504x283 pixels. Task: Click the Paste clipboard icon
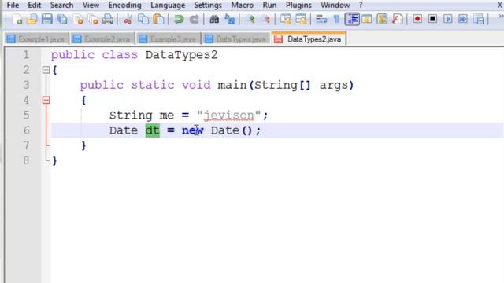158,20
